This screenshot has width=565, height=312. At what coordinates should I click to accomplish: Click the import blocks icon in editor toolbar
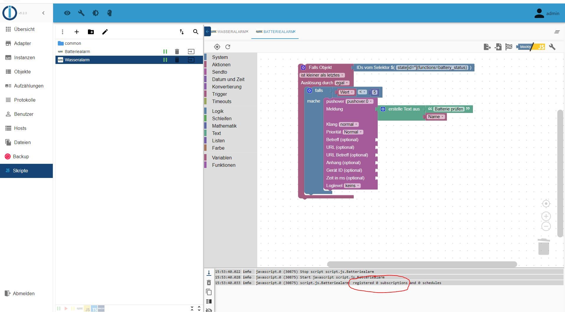498,47
